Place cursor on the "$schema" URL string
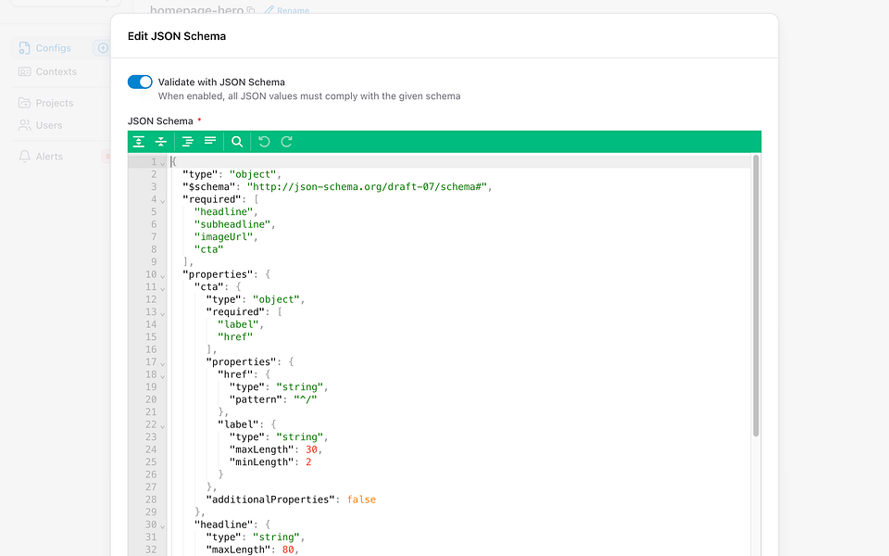This screenshot has width=889, height=556. coord(368,186)
